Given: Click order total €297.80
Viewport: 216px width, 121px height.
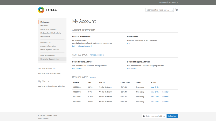Looking at the screenshot, I should (124, 102).
